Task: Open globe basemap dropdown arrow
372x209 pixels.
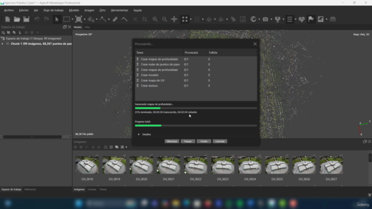Action: pyautogui.click(x=259, y=19)
